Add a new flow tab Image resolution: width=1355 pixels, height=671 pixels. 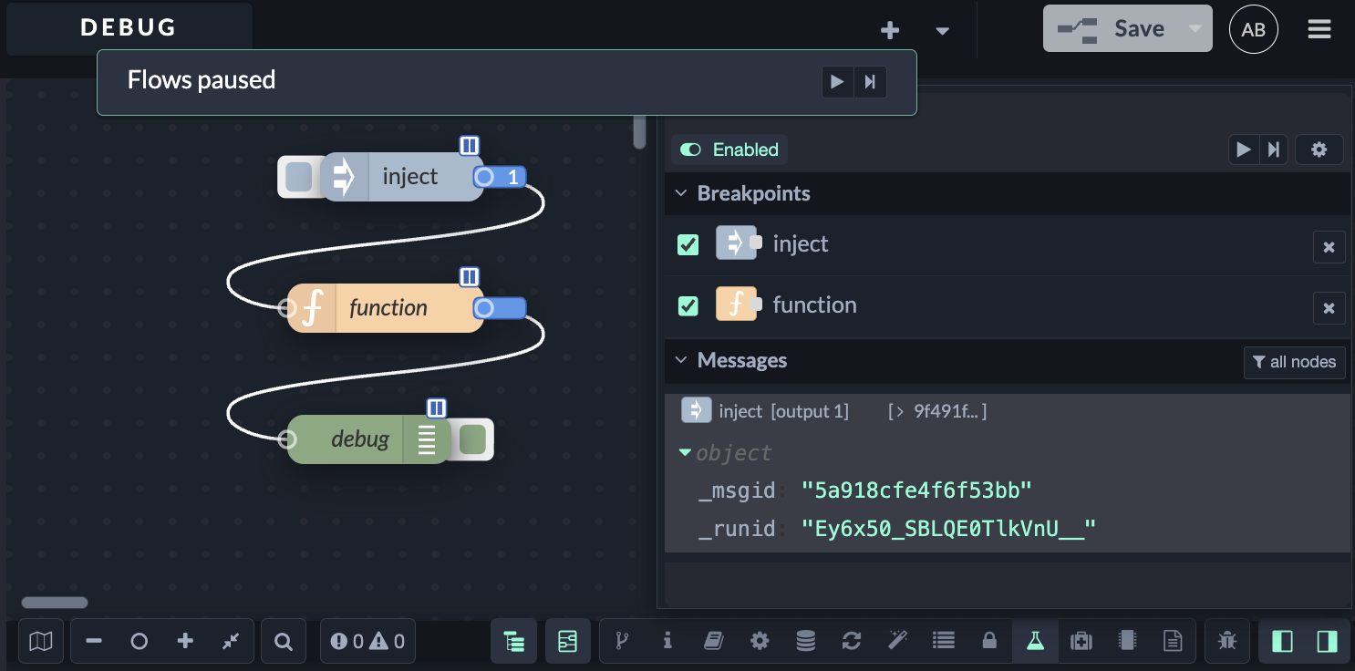tap(890, 30)
